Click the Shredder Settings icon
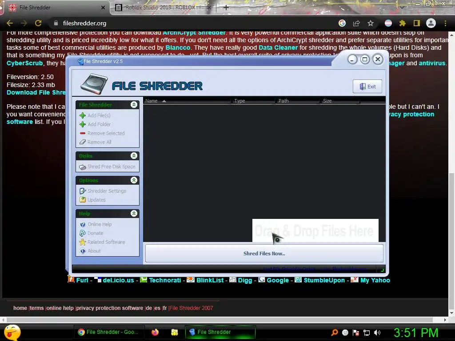Image resolution: width=455 pixels, height=341 pixels. (x=82, y=191)
